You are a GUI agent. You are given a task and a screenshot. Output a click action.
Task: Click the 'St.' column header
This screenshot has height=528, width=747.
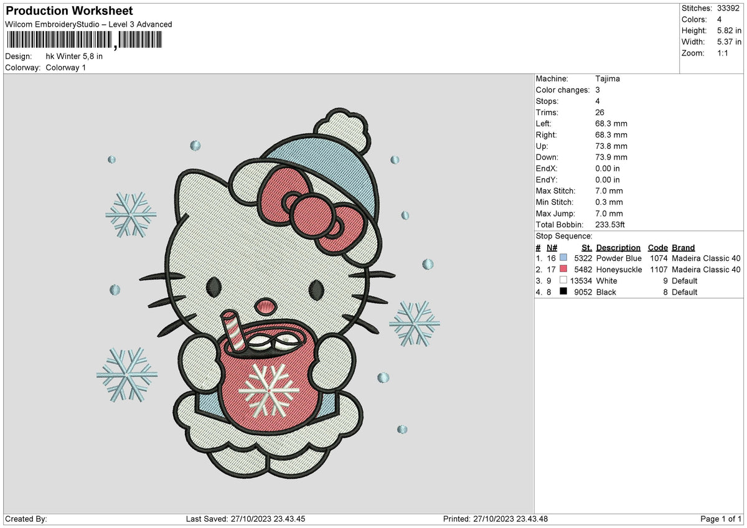pyautogui.click(x=586, y=247)
